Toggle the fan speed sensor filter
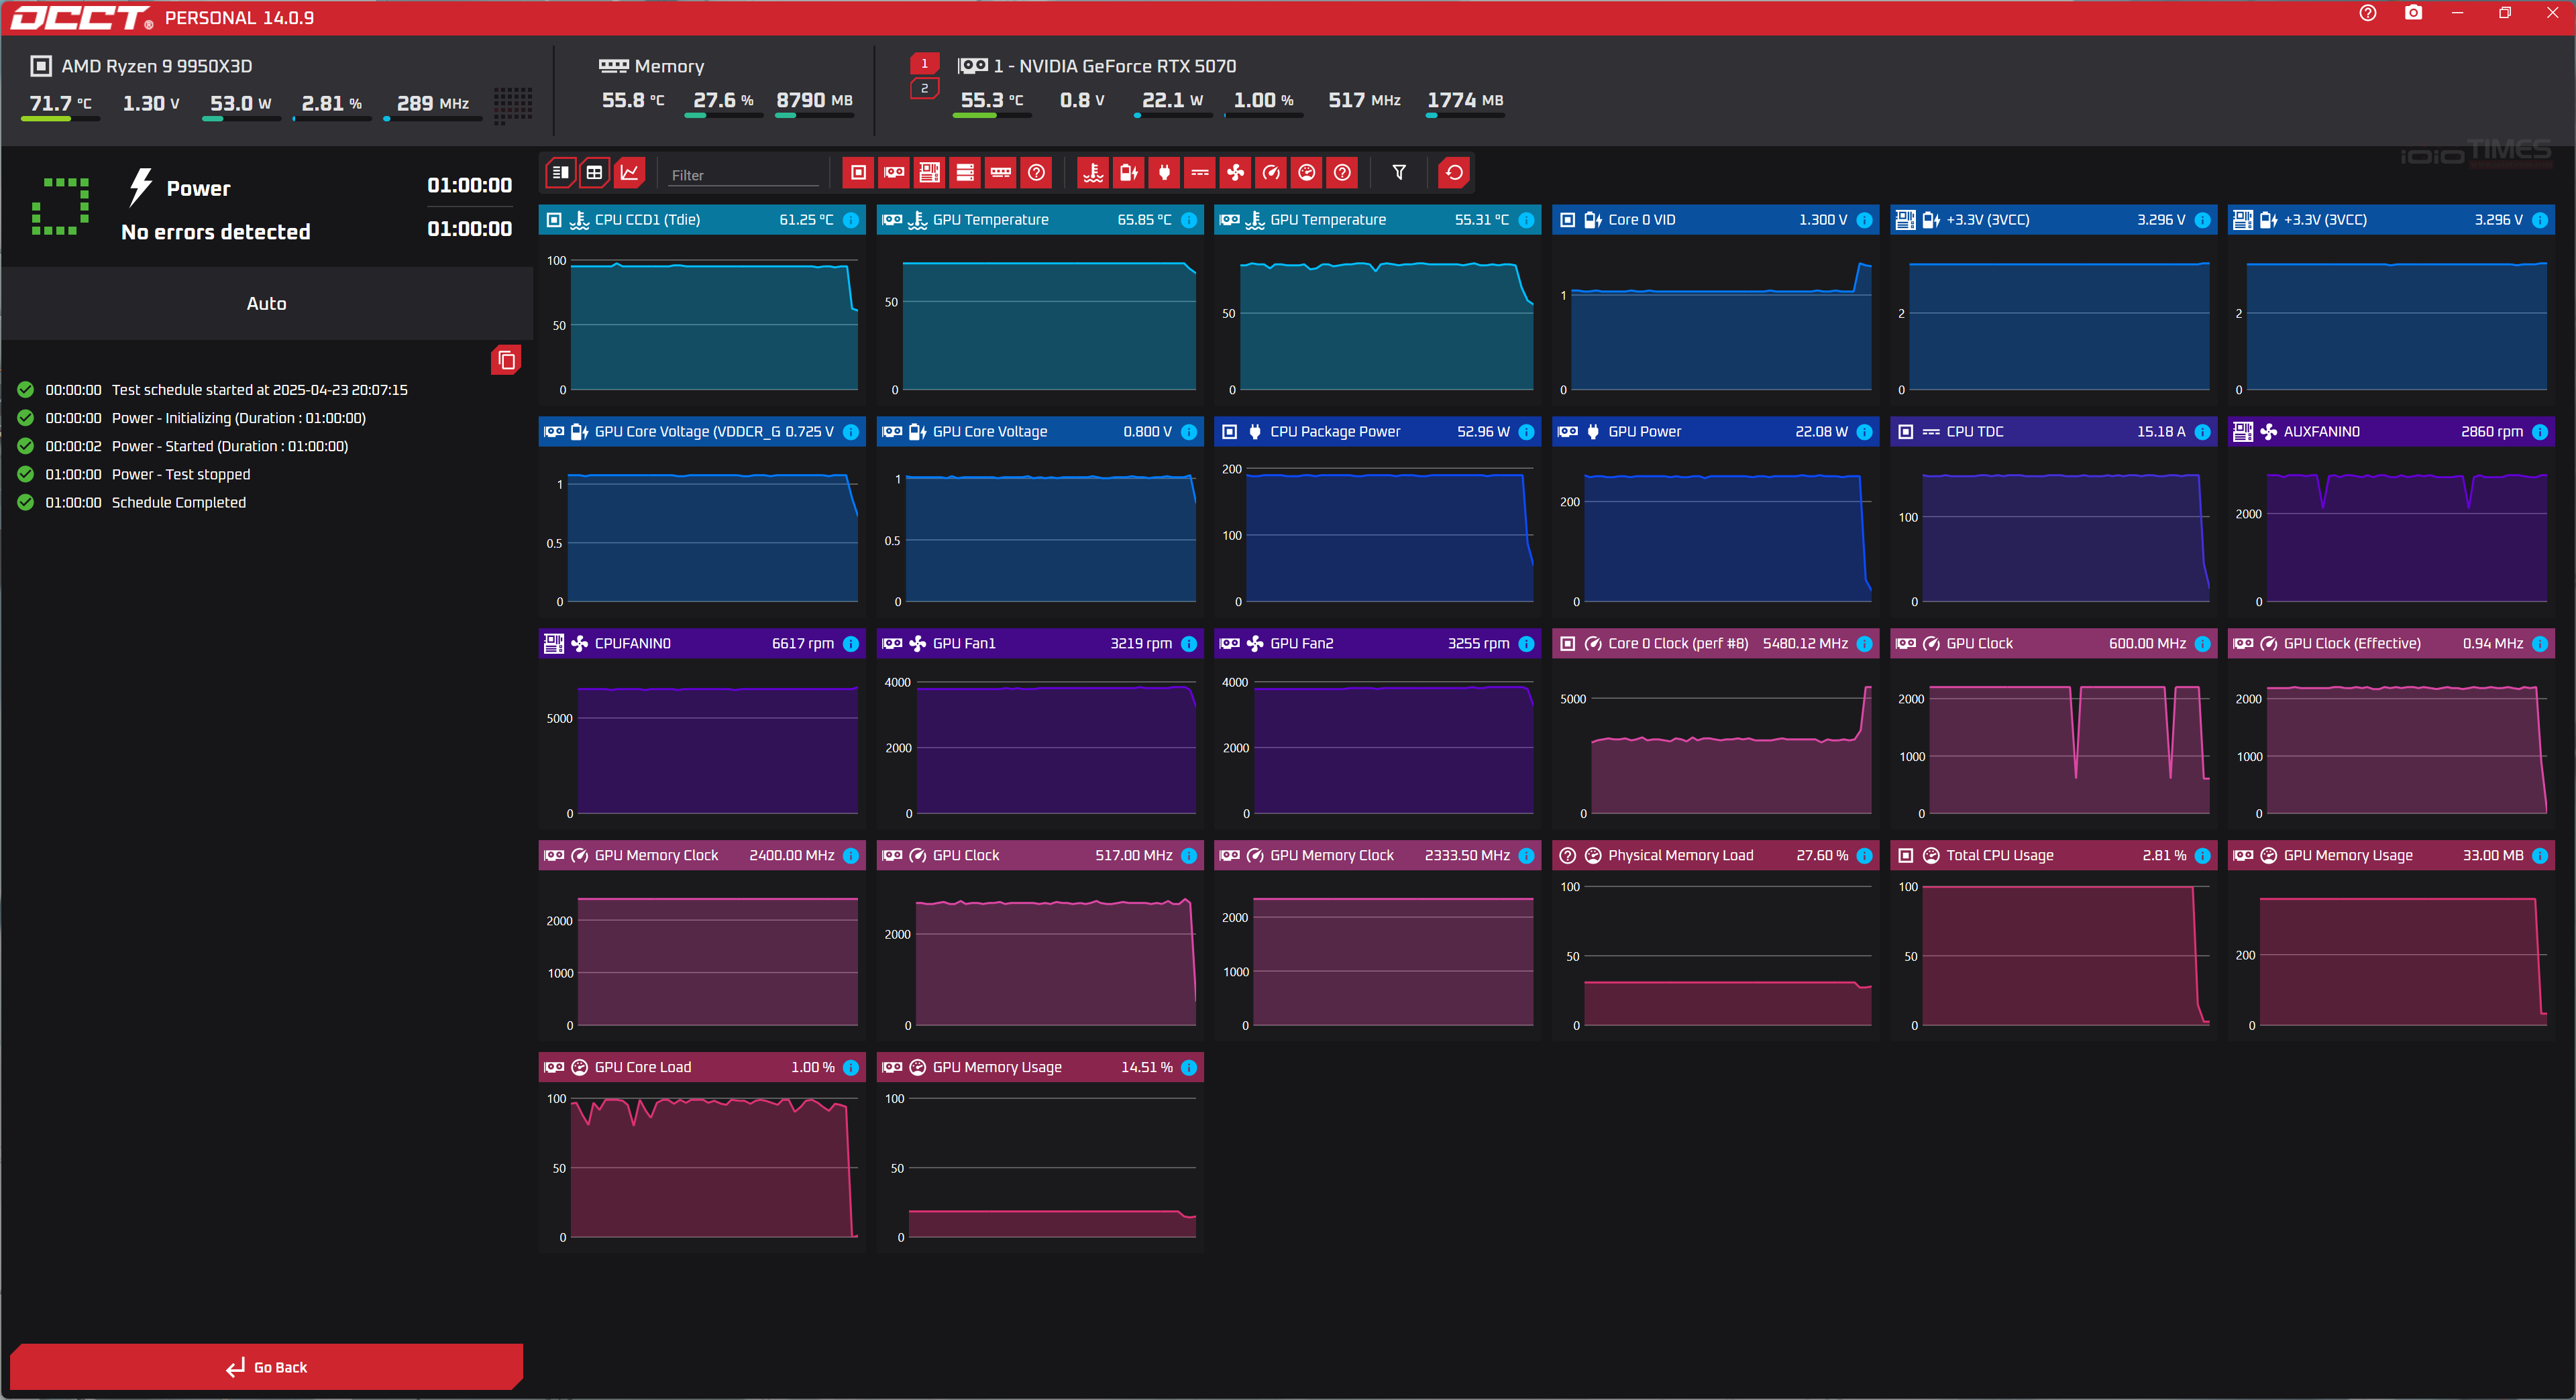This screenshot has width=2576, height=1400. 1236,173
